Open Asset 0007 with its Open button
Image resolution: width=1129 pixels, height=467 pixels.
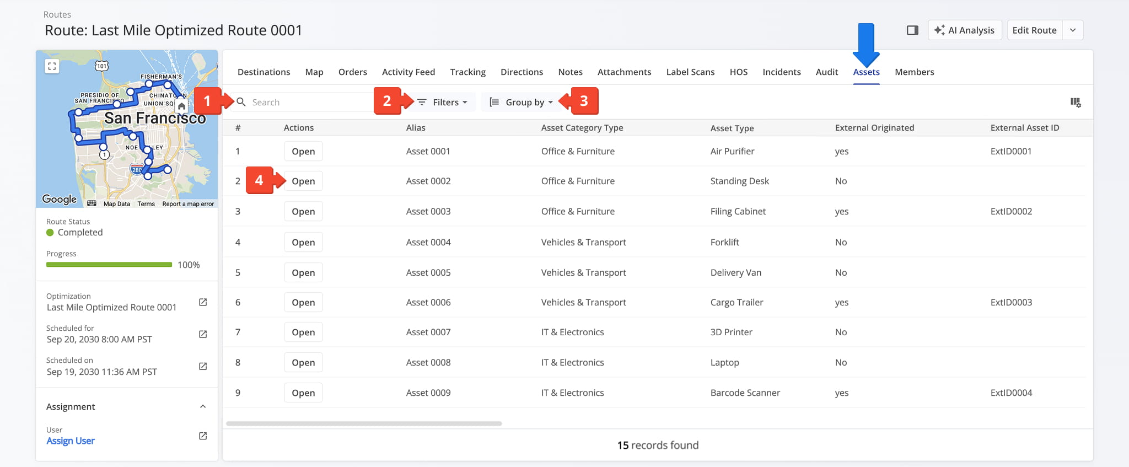303,332
